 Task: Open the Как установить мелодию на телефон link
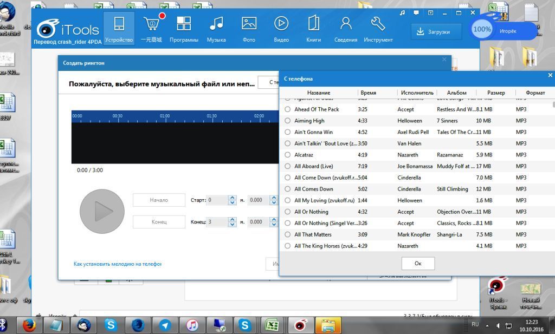[x=118, y=264]
